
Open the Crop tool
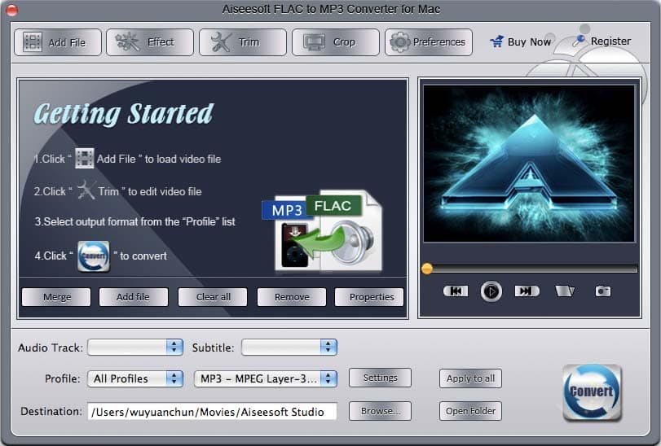tap(336, 42)
